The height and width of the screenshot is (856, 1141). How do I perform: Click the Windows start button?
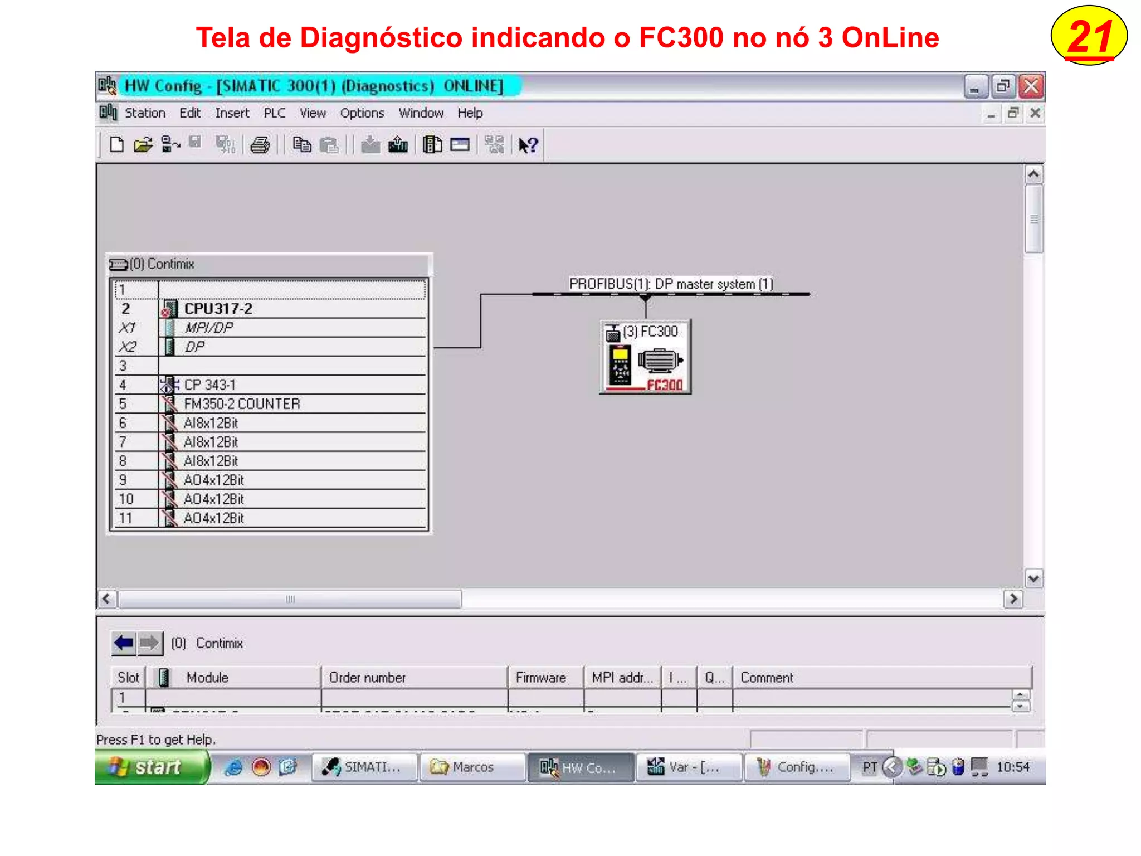click(x=152, y=767)
